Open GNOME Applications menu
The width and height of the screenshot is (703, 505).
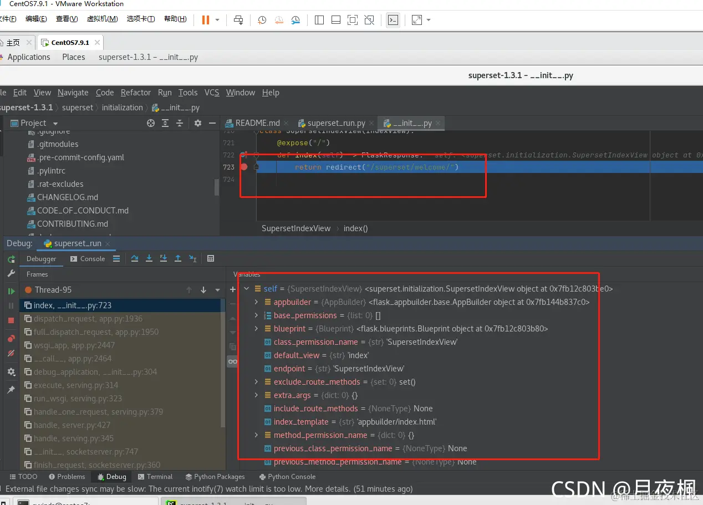29,57
